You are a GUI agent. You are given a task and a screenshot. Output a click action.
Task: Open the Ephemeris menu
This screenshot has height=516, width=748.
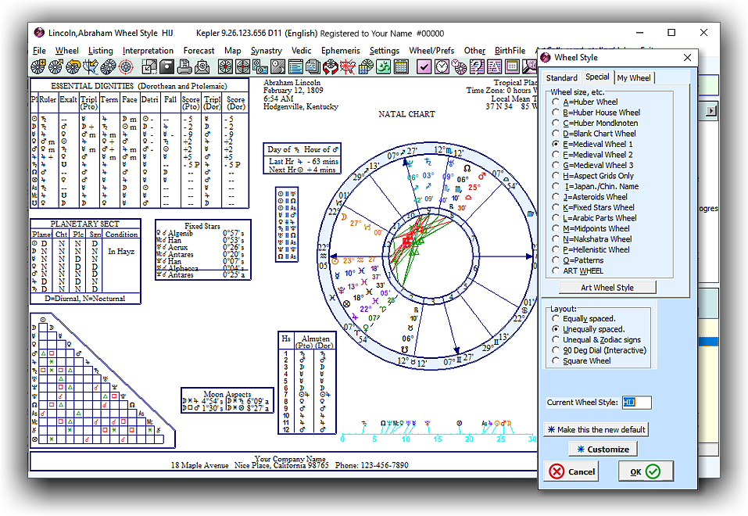(340, 51)
